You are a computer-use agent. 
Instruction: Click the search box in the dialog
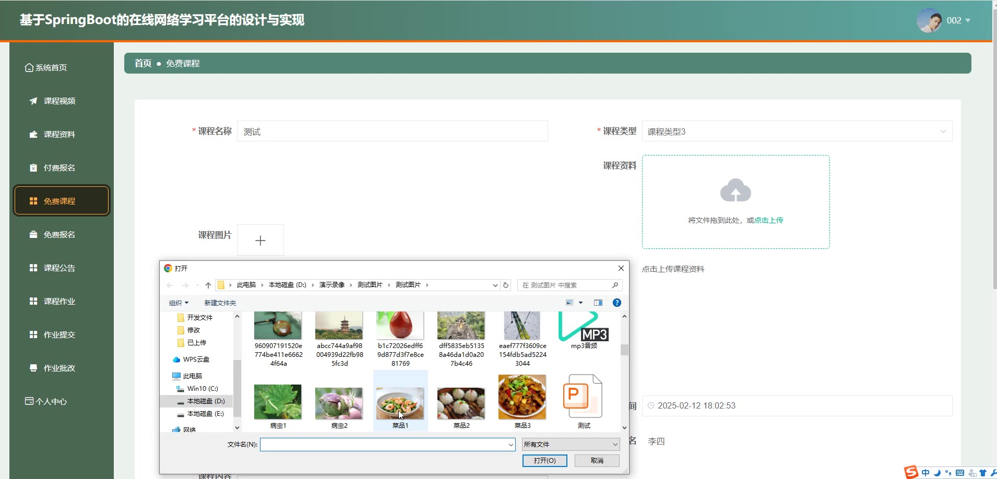point(569,285)
